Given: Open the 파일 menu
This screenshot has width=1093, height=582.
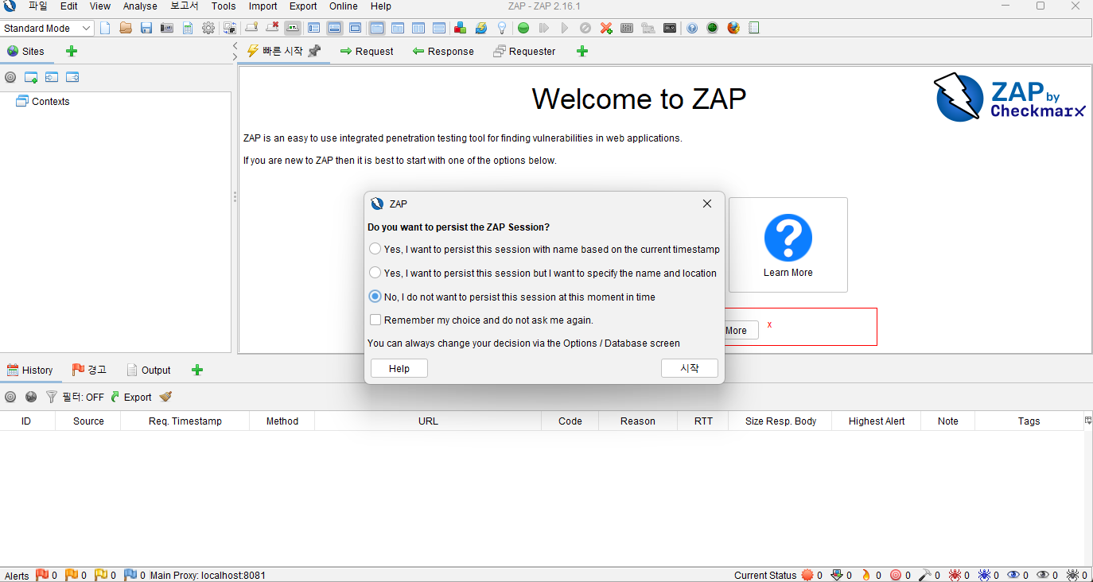Looking at the screenshot, I should coord(38,6).
